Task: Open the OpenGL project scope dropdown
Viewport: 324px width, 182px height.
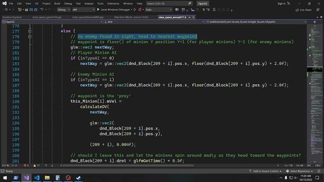Action: [x=52, y=22]
